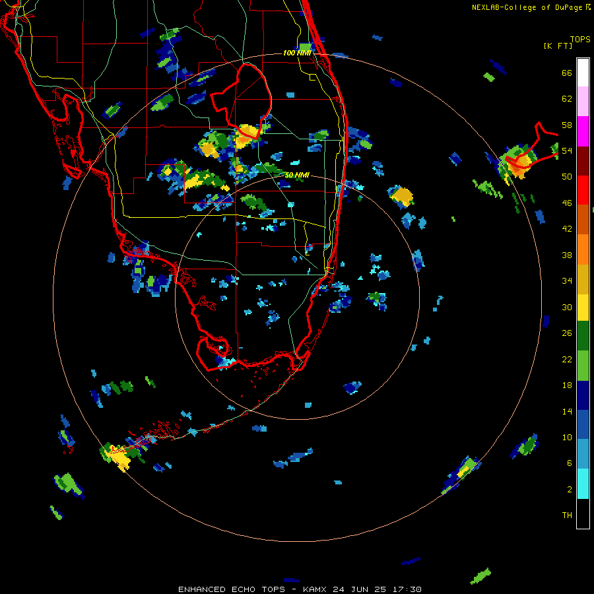The width and height of the screenshot is (594, 594).
Task: Click the TOPS legend title
Action: pyautogui.click(x=580, y=40)
